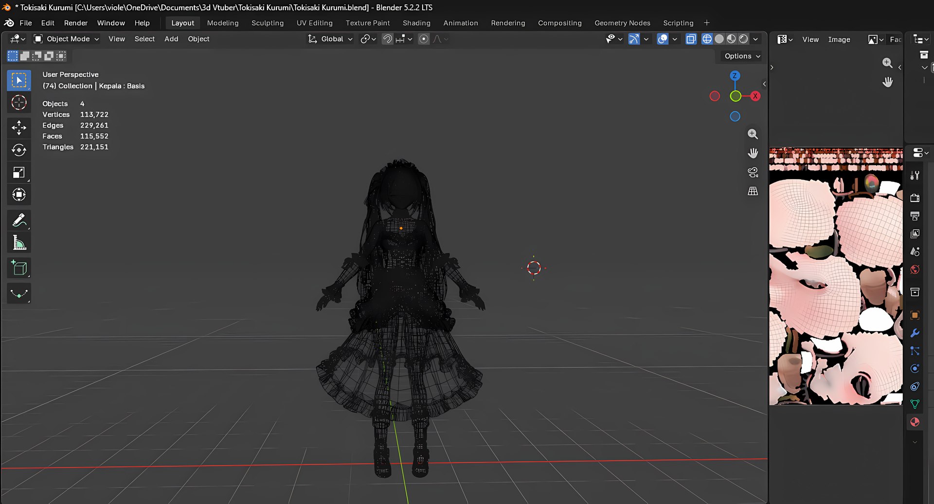Choose the Rotate tool

(19, 150)
